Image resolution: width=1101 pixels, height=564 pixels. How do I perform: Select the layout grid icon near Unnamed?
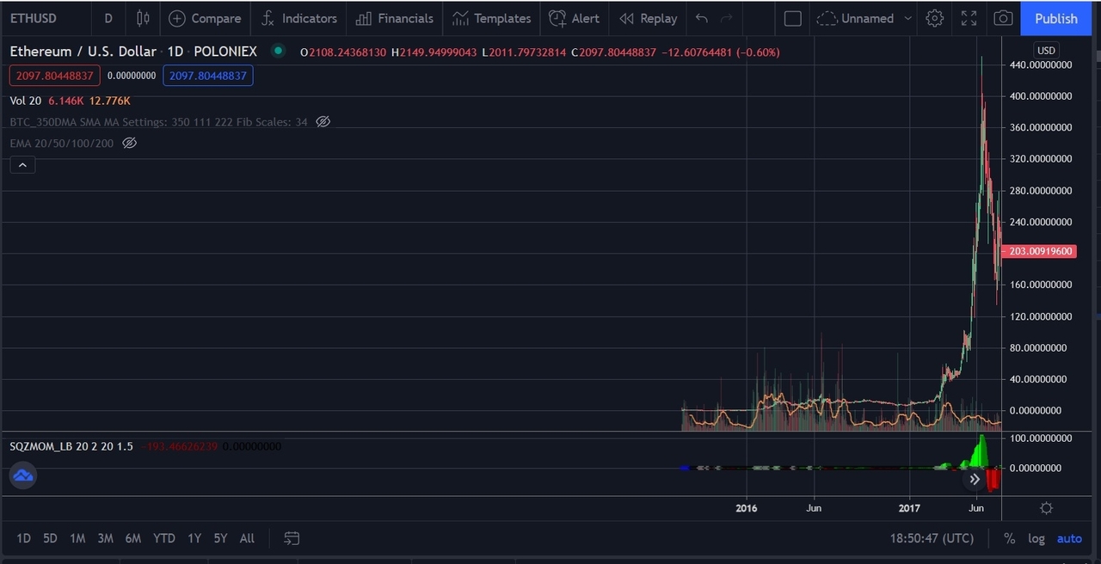(x=792, y=18)
